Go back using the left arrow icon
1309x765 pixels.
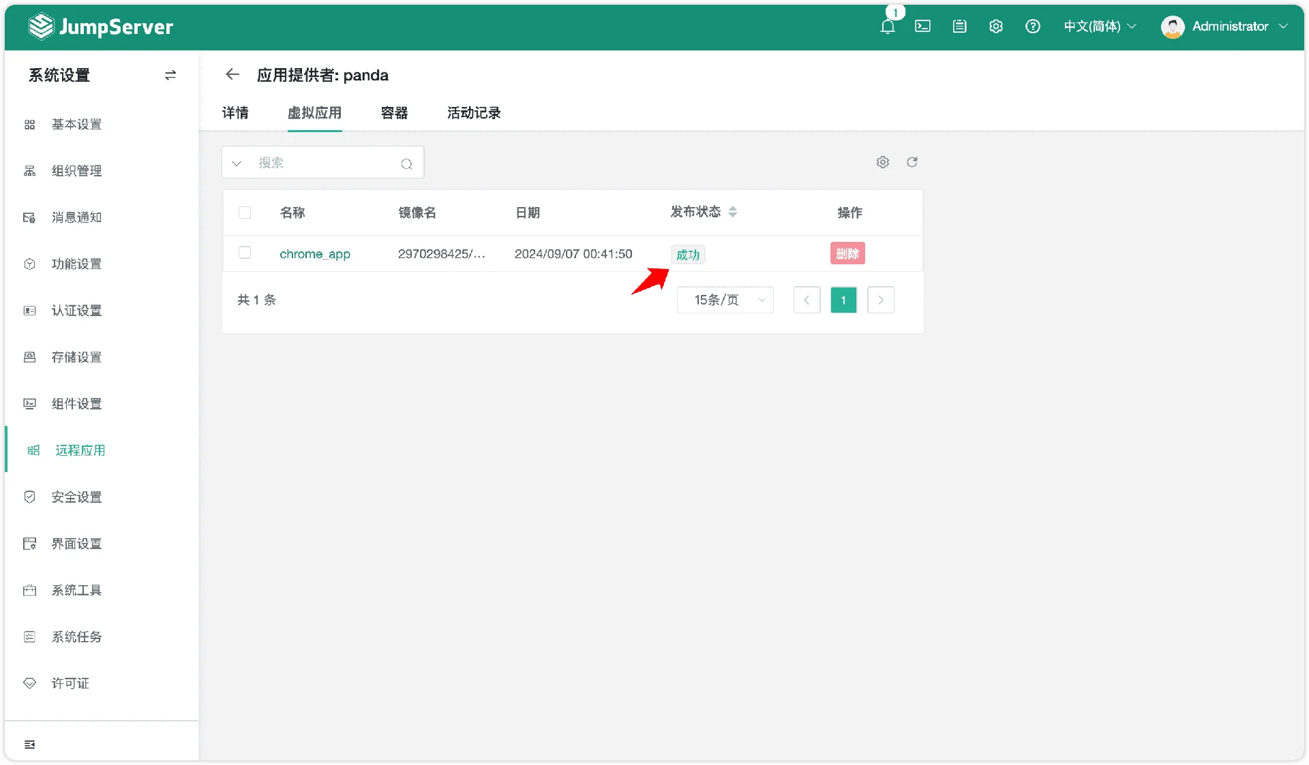click(232, 74)
